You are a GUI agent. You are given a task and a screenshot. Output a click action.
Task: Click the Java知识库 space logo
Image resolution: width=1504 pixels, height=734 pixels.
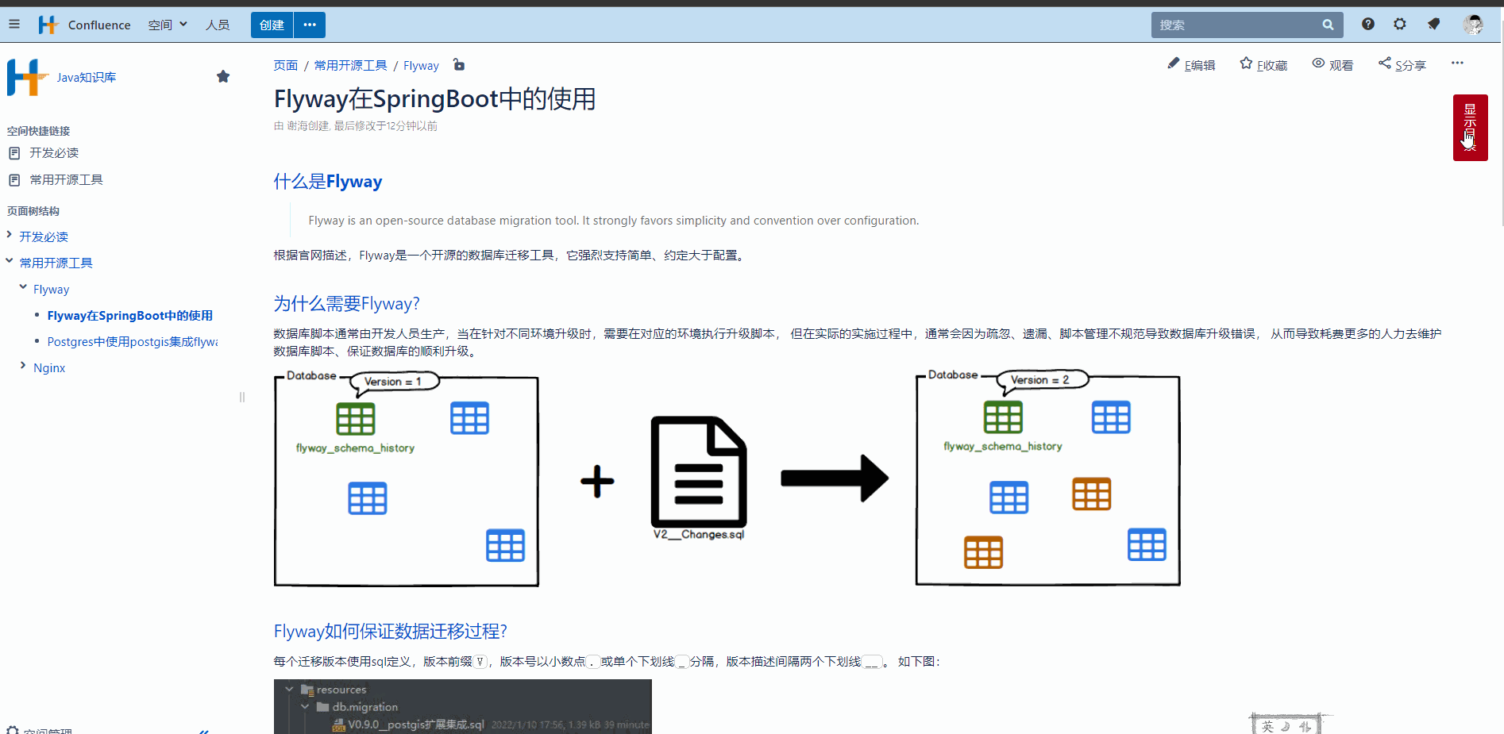[27, 77]
